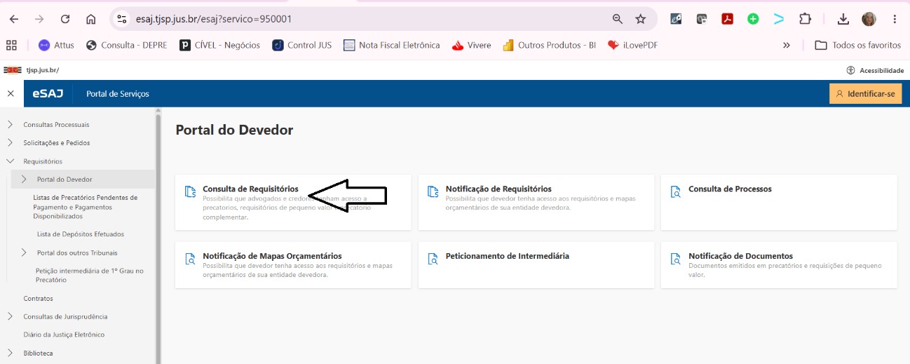Viewport: 910px width, 364px height.
Task: Open the browser home page
Action: tap(90, 19)
